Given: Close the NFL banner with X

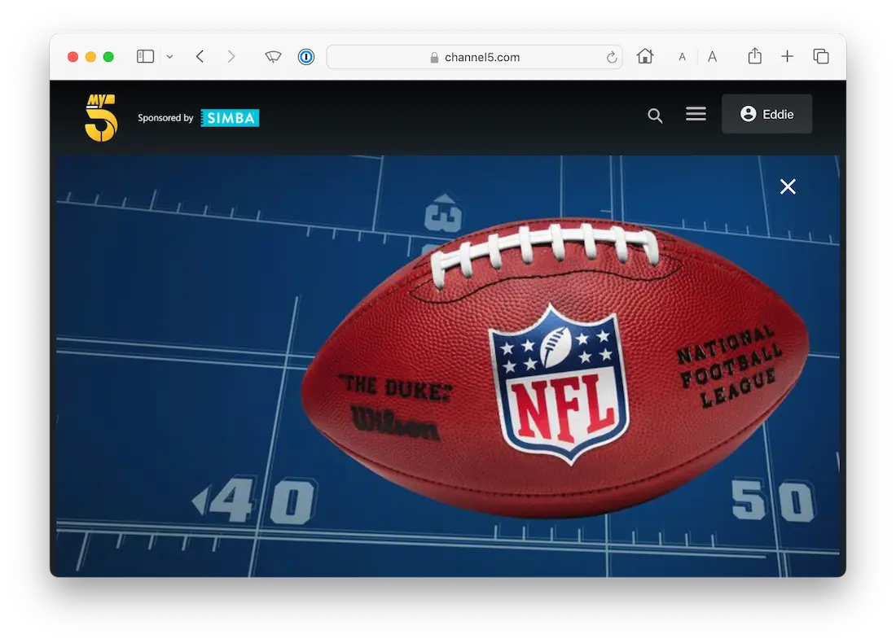Looking at the screenshot, I should (x=788, y=186).
